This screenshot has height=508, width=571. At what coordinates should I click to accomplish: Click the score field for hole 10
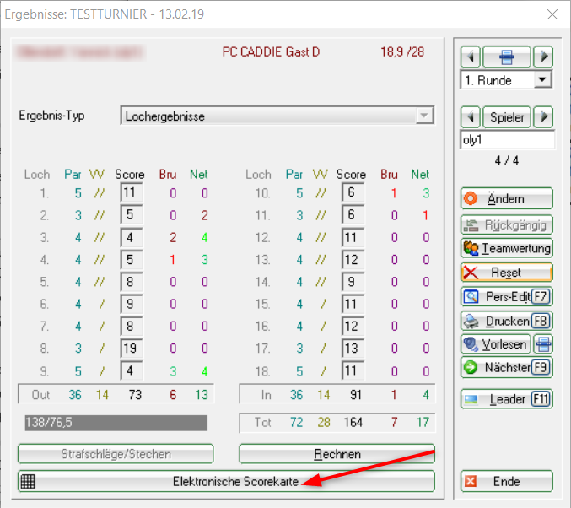coord(353,192)
